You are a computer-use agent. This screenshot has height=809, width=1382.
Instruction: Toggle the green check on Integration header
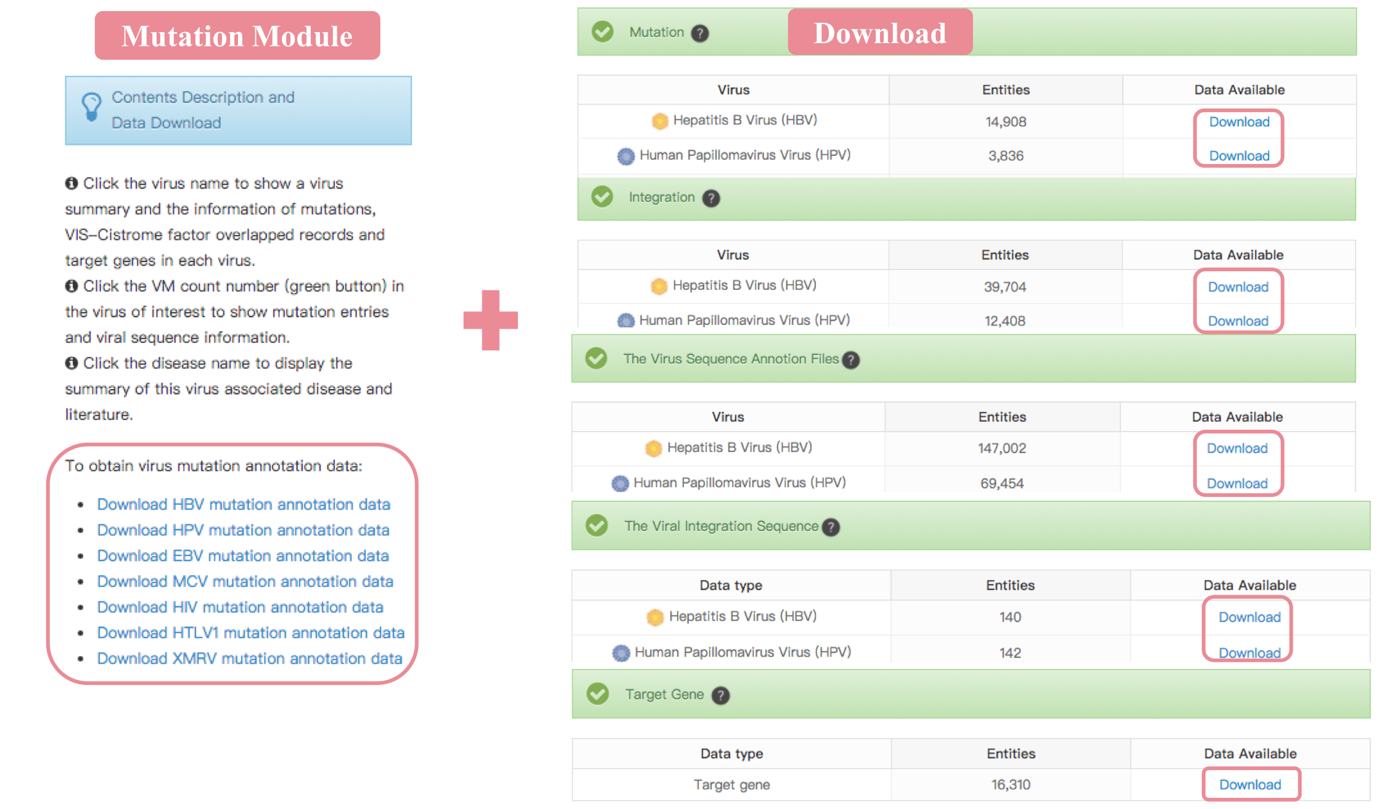pyautogui.click(x=602, y=197)
